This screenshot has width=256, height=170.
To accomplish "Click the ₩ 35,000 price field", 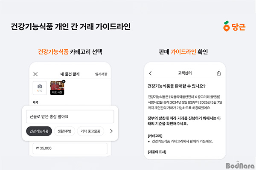I will click(x=70, y=149).
